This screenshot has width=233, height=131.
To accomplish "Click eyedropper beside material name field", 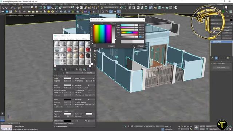I will (64, 73).
